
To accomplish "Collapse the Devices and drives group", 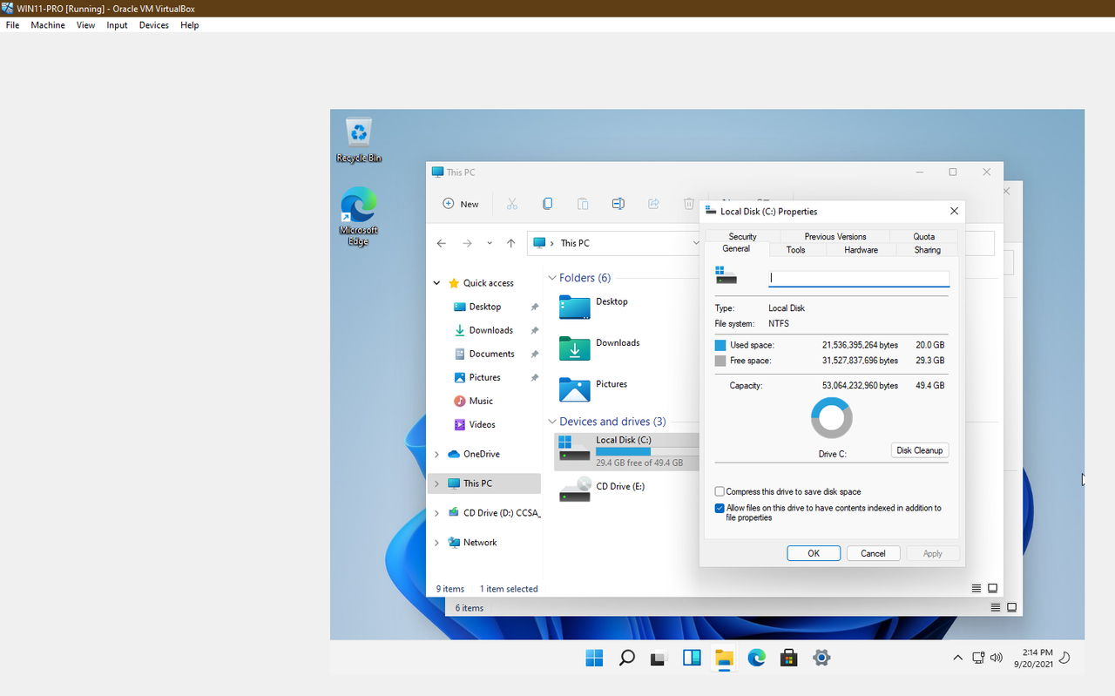I will pyautogui.click(x=552, y=422).
